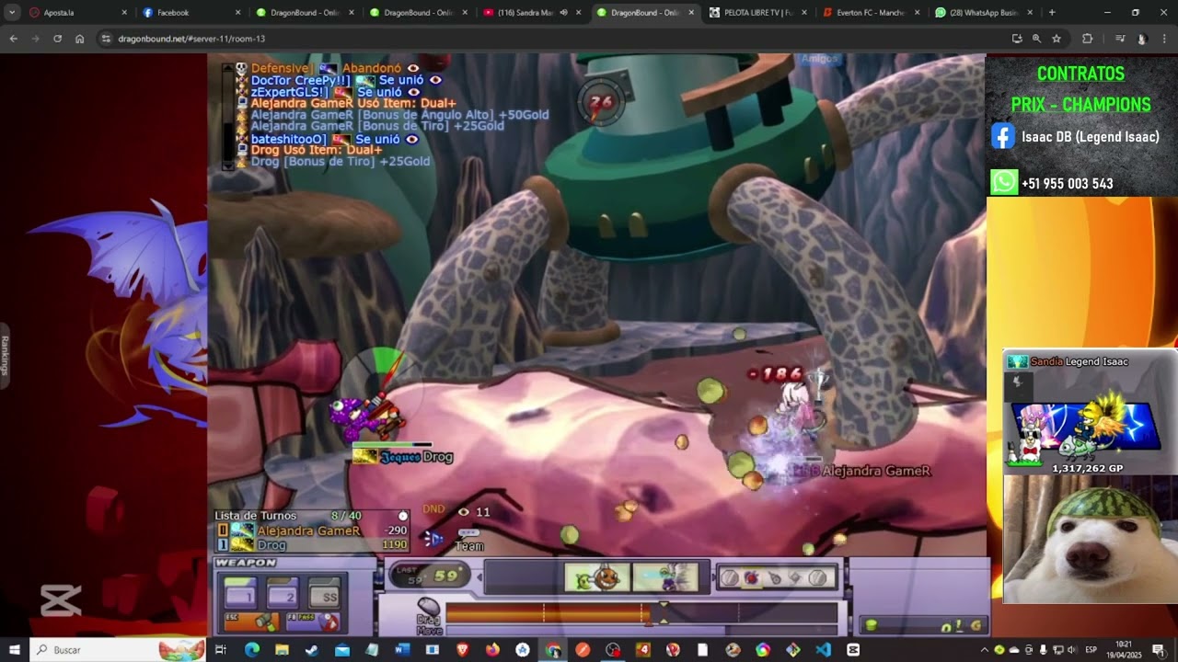
Task: Click the WhatsApp icon beside phone number
Action: tap(1003, 182)
